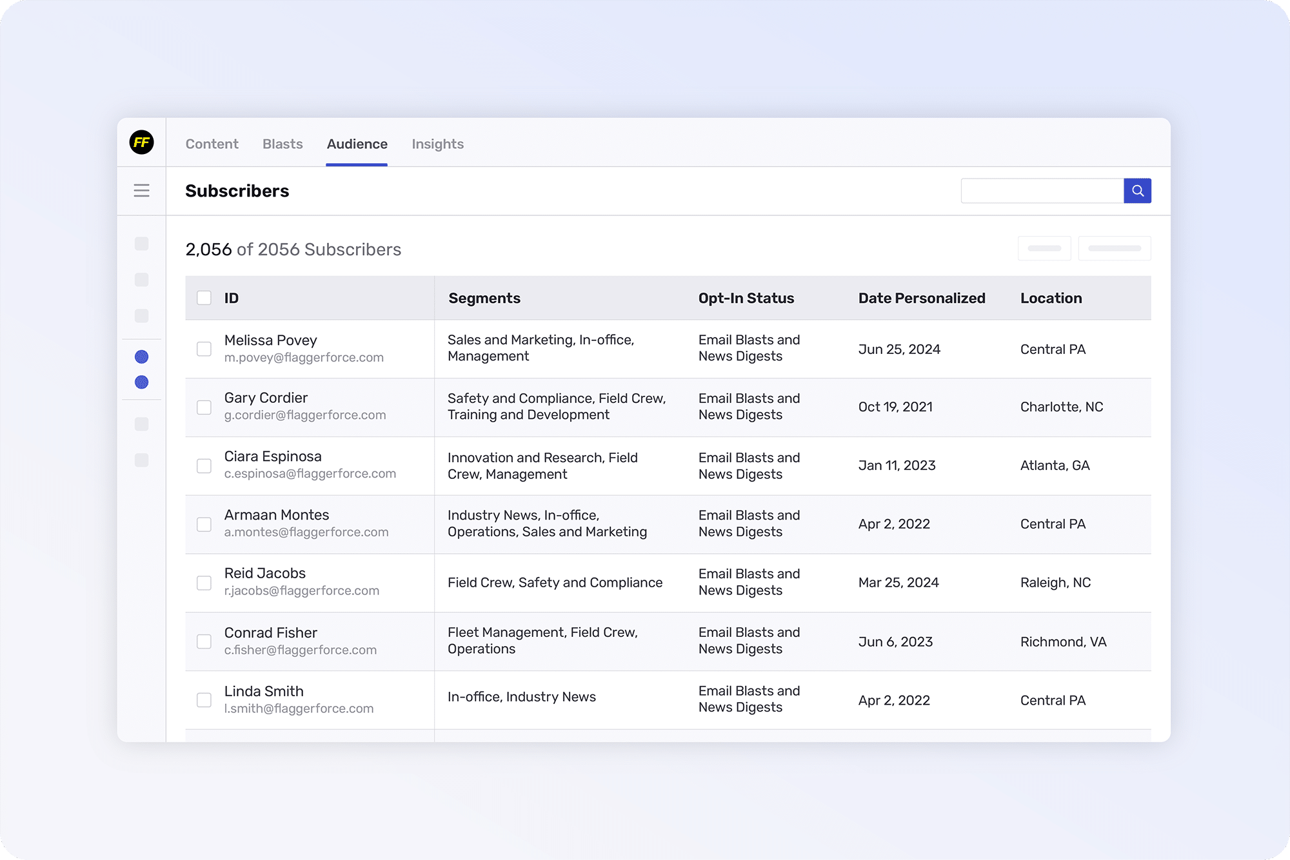Open the Audience tab
This screenshot has width=1290, height=860.
pyautogui.click(x=357, y=144)
